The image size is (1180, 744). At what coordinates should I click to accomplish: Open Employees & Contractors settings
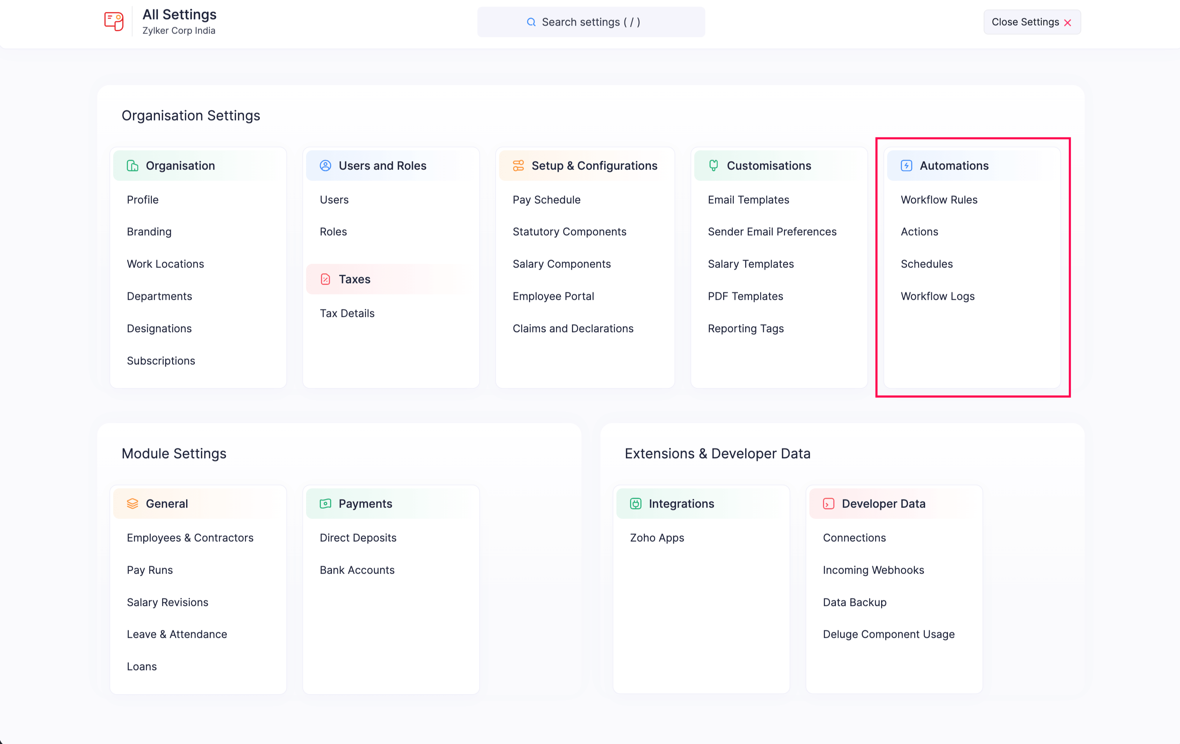[190, 538]
